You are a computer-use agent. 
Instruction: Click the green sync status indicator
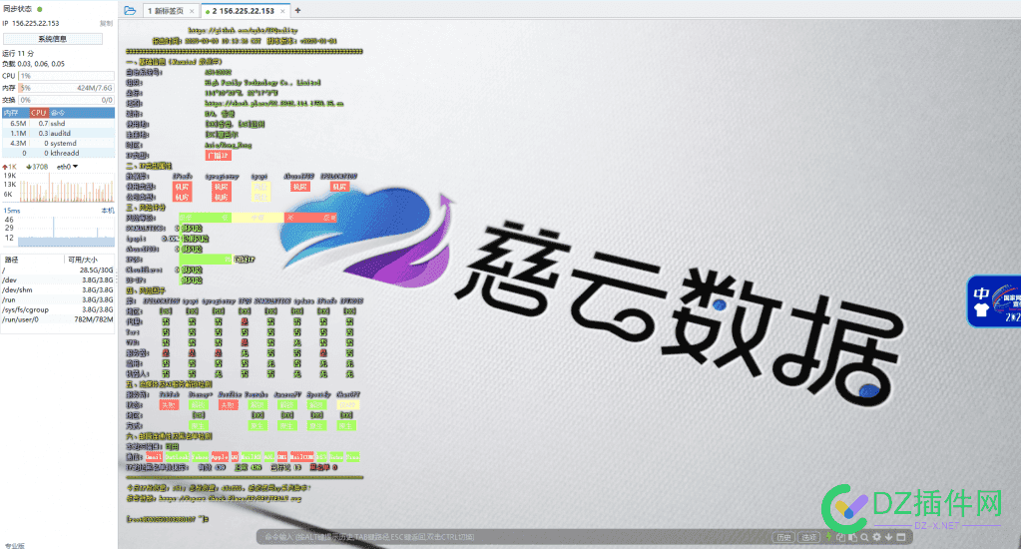pos(40,9)
